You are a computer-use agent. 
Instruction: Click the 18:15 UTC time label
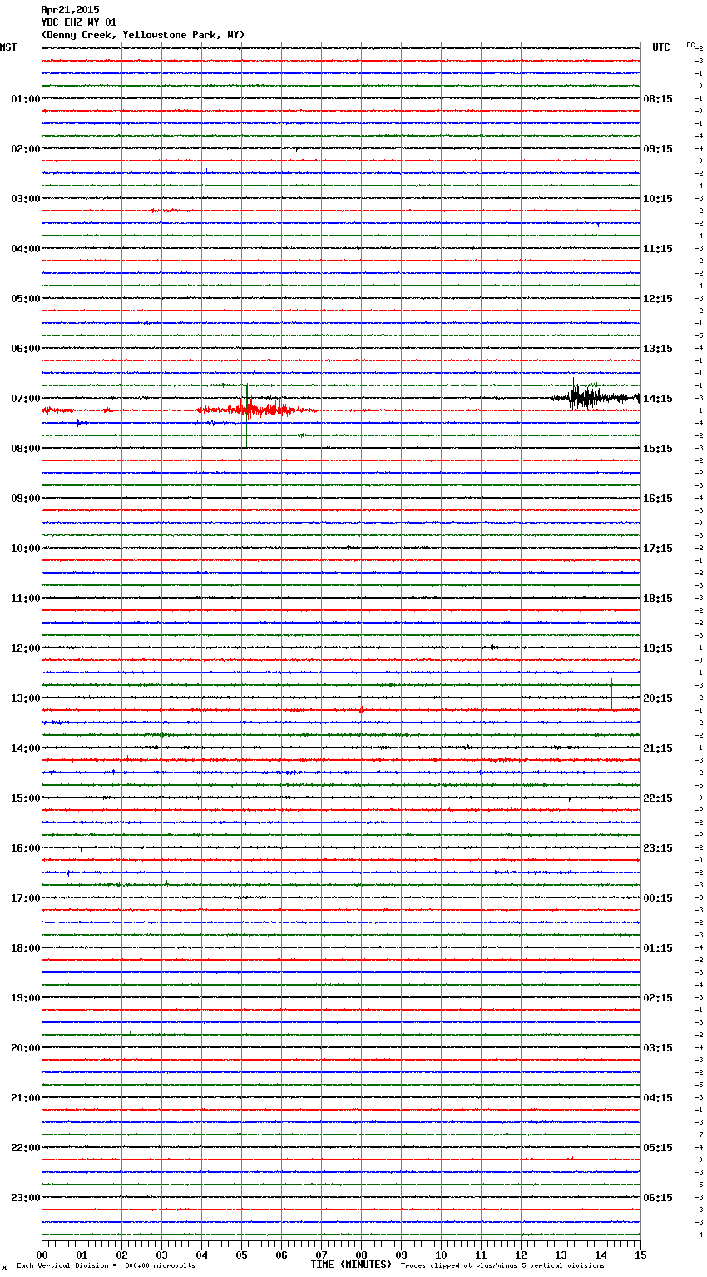(x=658, y=599)
